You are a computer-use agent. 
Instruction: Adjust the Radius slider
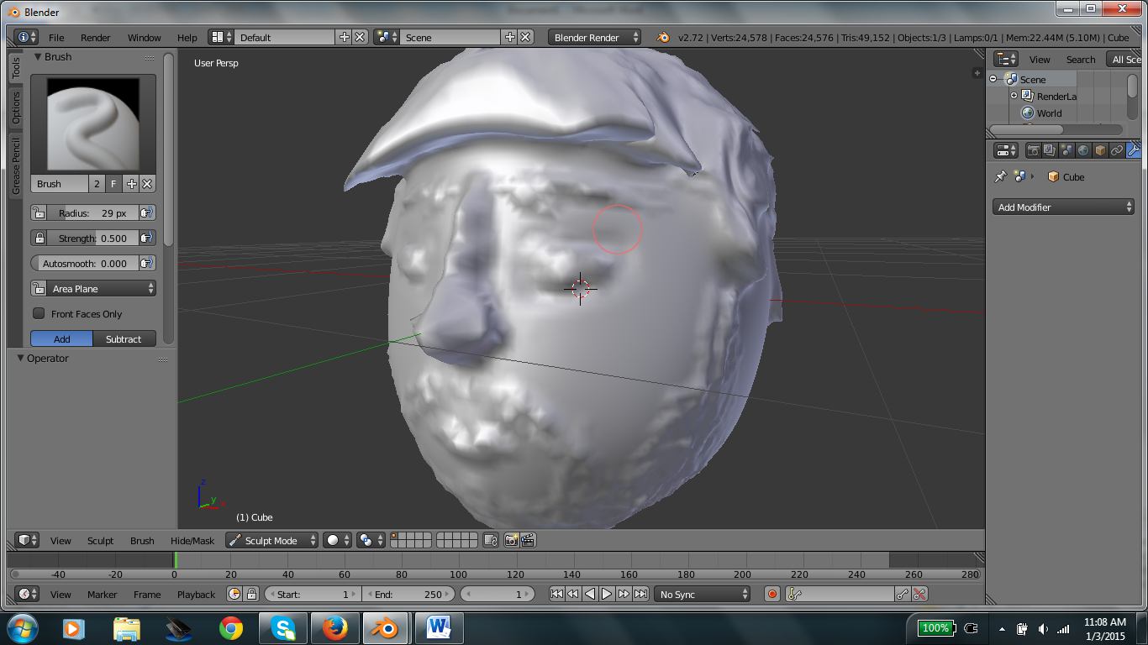(92, 213)
